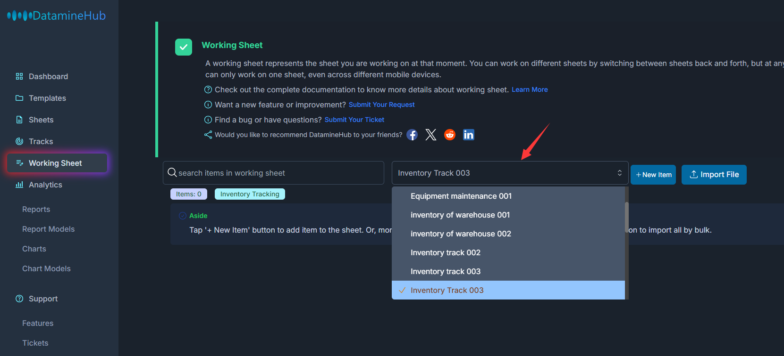This screenshot has height=356, width=784.
Task: Click the Support question mark icon
Action: pyautogui.click(x=19, y=299)
